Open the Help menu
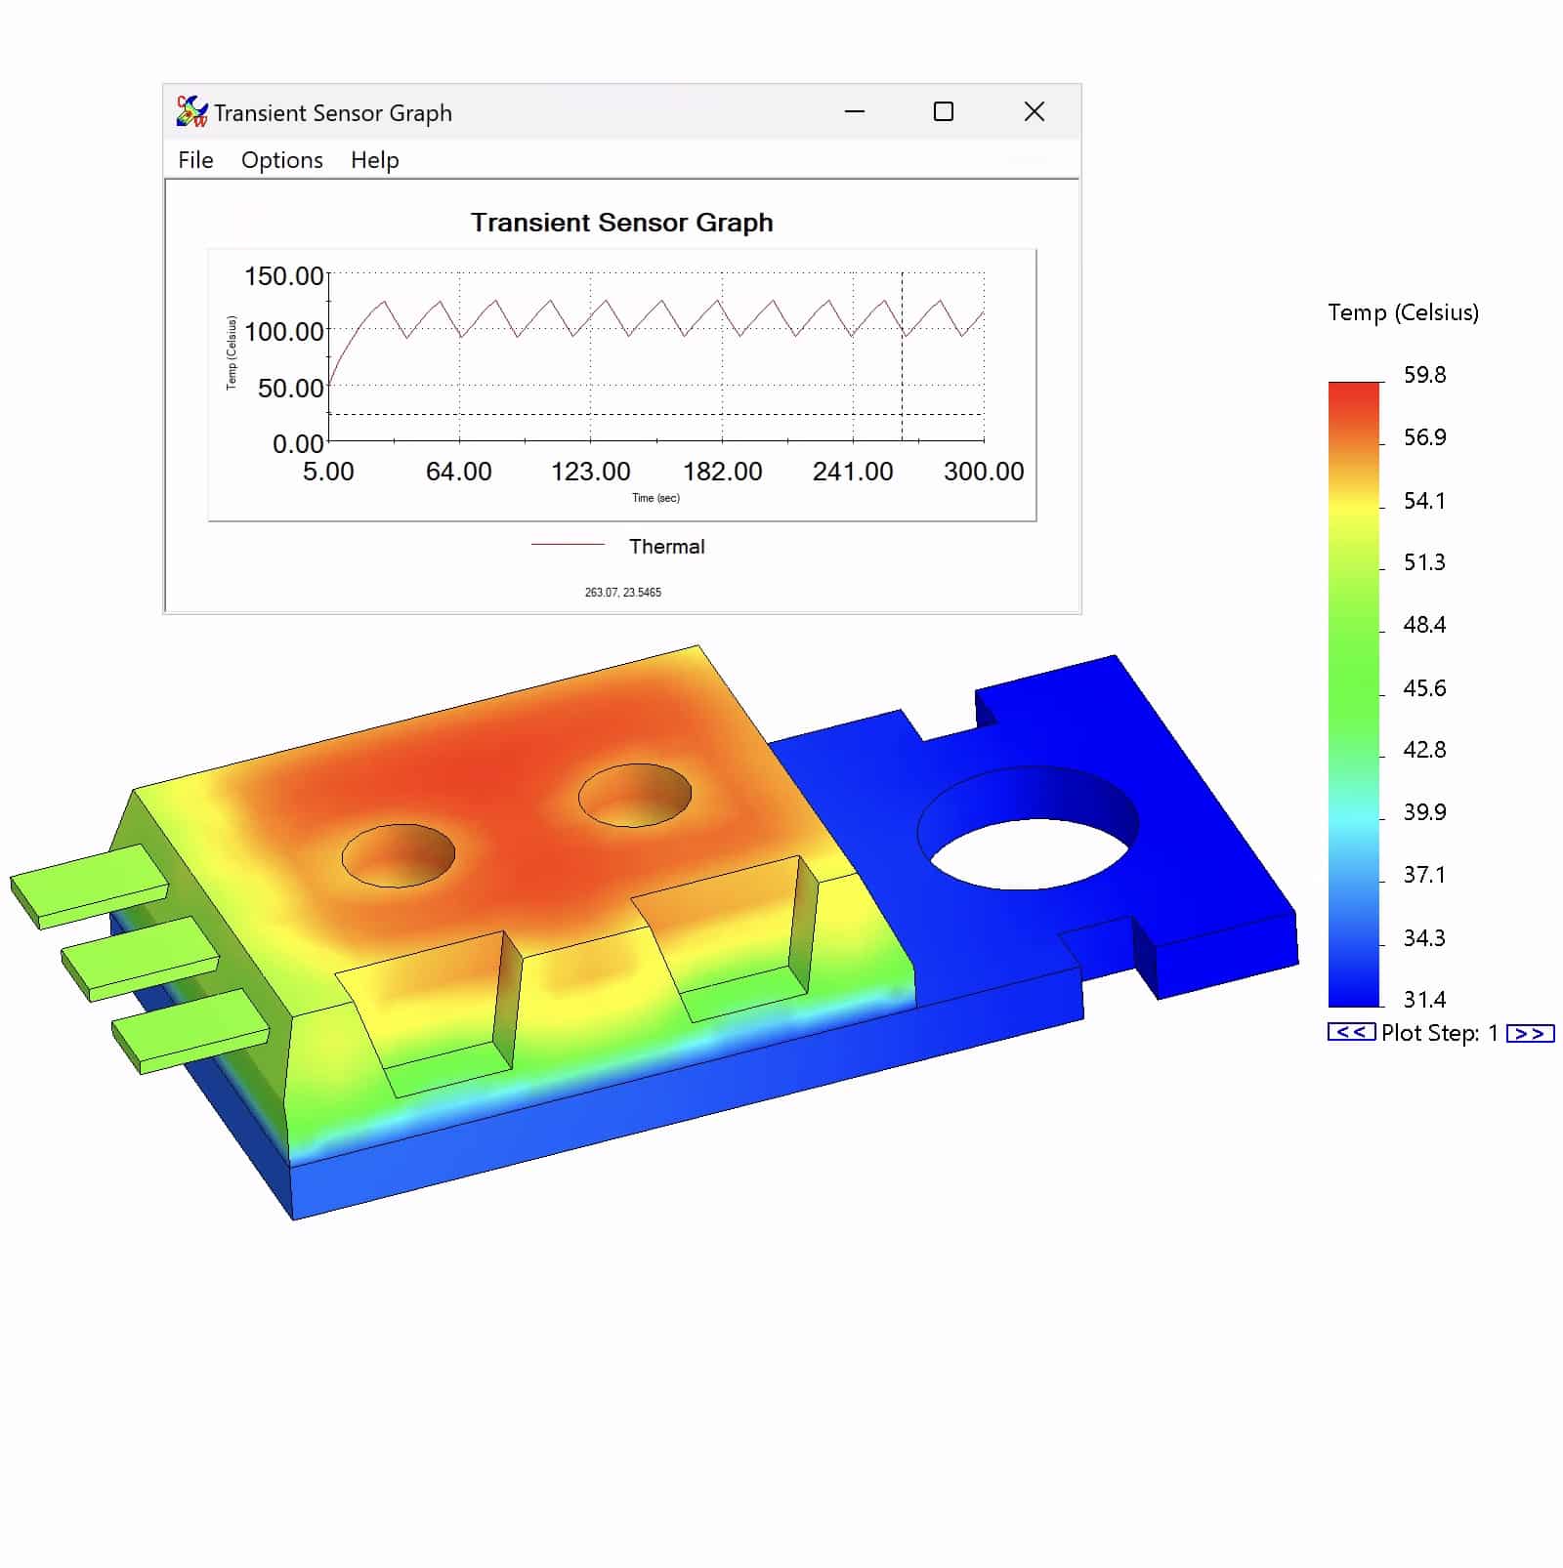 374,160
